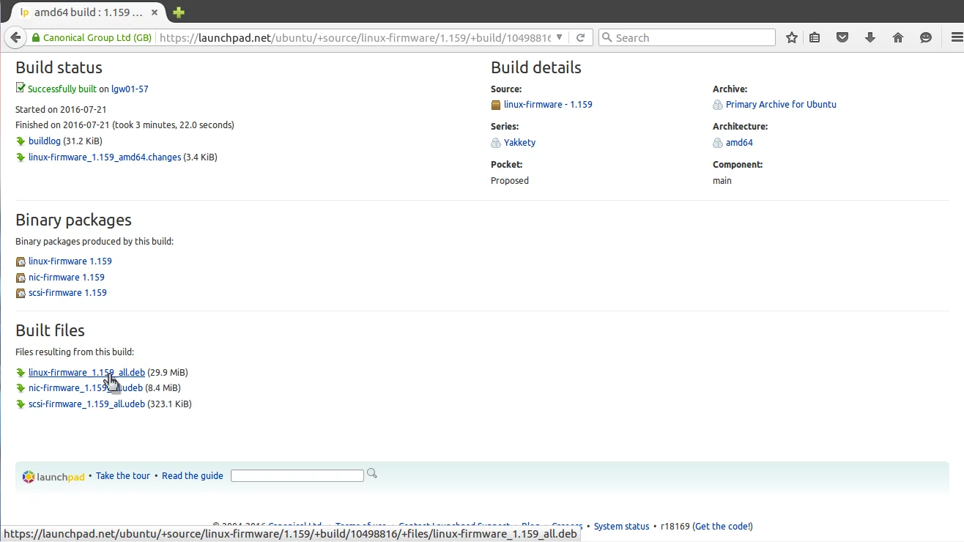Screen dimensions: 964x542
Task: Click the Successfully built status text
Action: click(62, 89)
